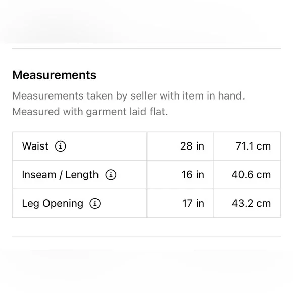
Task: Click the seller measurement note text
Action: pos(128,96)
